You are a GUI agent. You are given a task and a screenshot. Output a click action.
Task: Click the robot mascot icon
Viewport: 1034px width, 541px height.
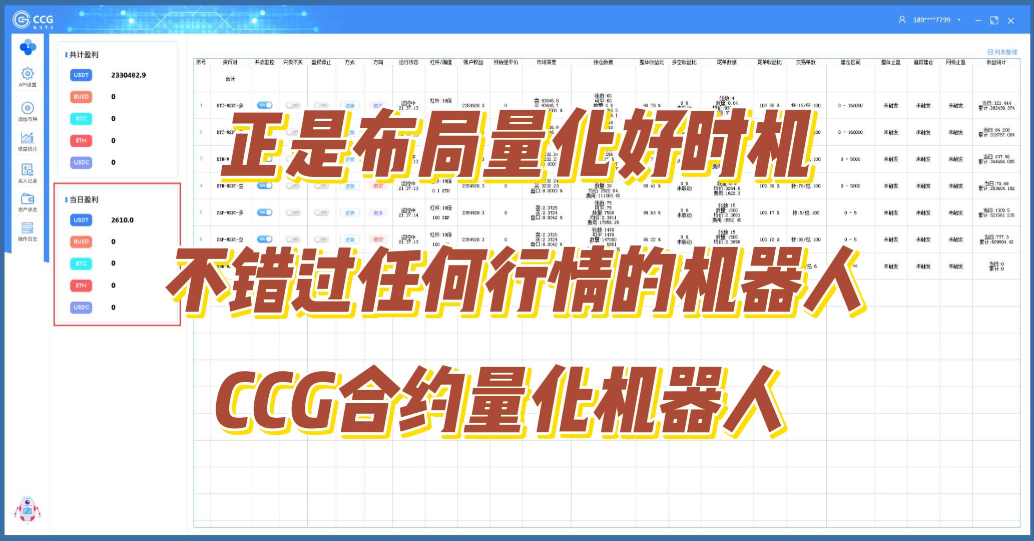[27, 510]
